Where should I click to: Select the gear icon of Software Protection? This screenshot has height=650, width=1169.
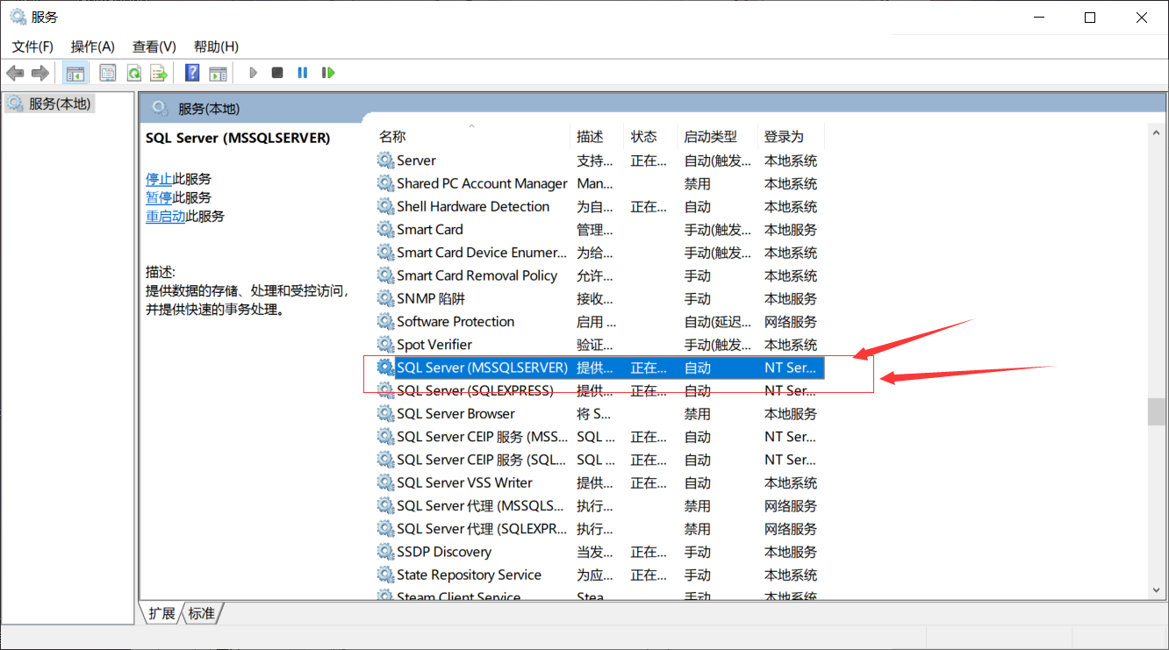pos(385,321)
